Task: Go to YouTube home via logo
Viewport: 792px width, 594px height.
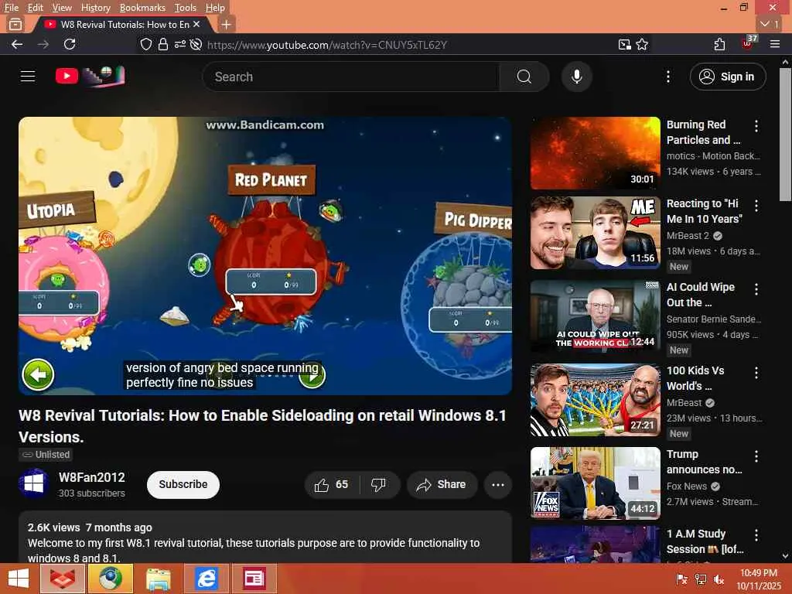Action: click(90, 77)
